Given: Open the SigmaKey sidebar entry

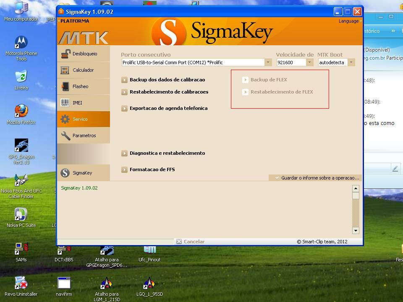Looking at the screenshot, I should click(84, 173).
